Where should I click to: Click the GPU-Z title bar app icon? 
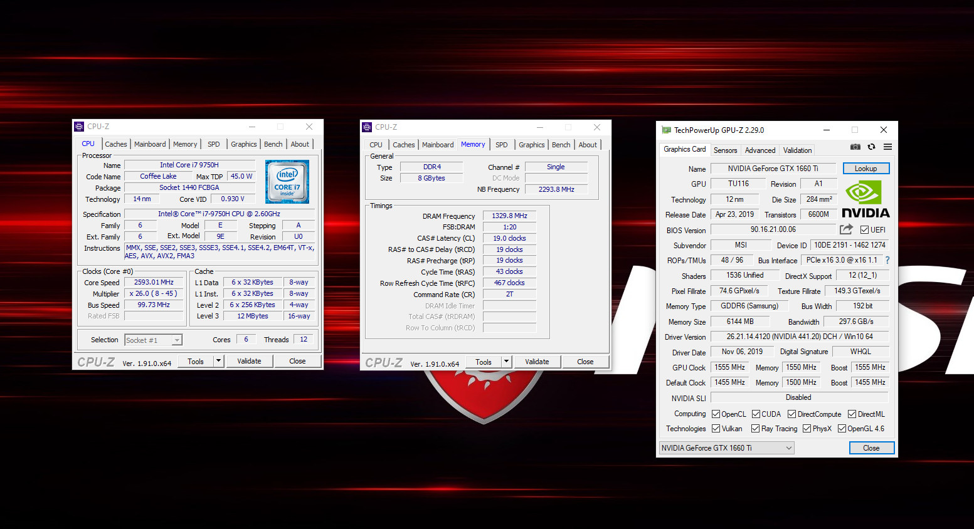pos(666,130)
